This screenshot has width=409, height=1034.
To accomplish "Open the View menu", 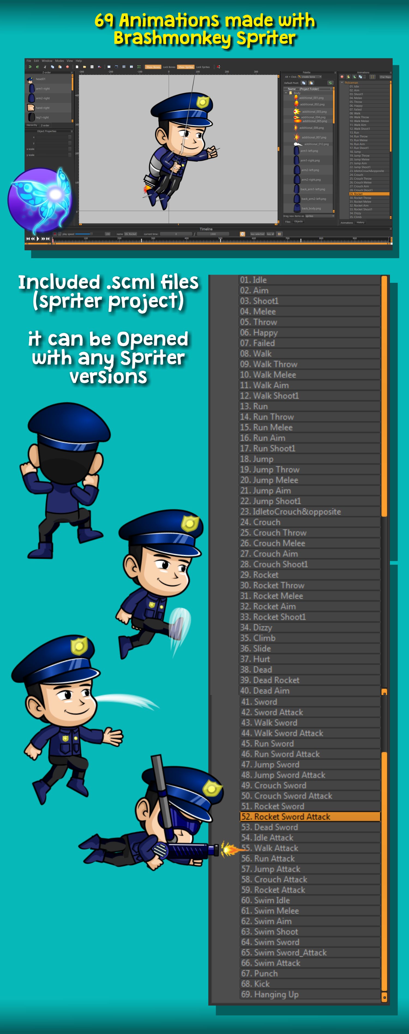I will pos(70,61).
